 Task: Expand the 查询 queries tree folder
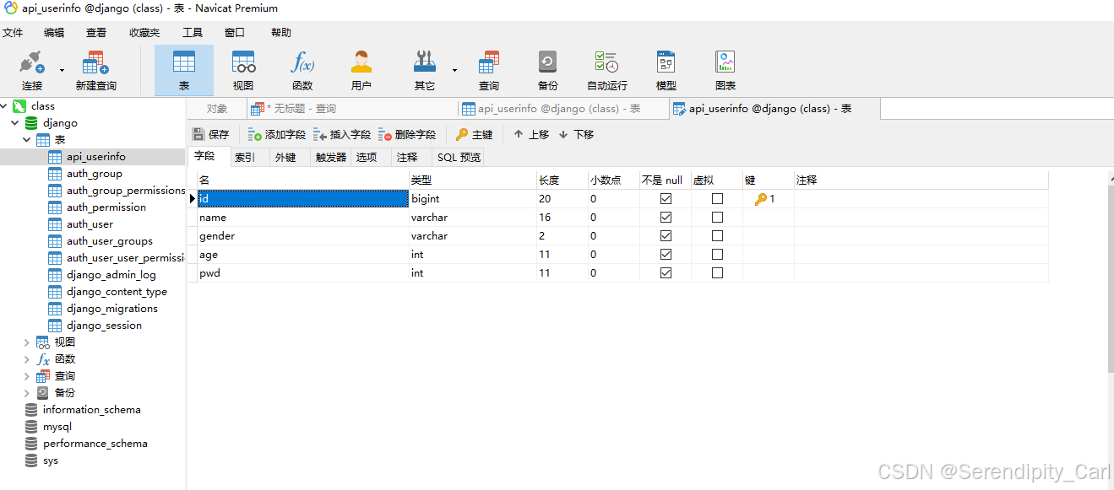pyautogui.click(x=27, y=376)
